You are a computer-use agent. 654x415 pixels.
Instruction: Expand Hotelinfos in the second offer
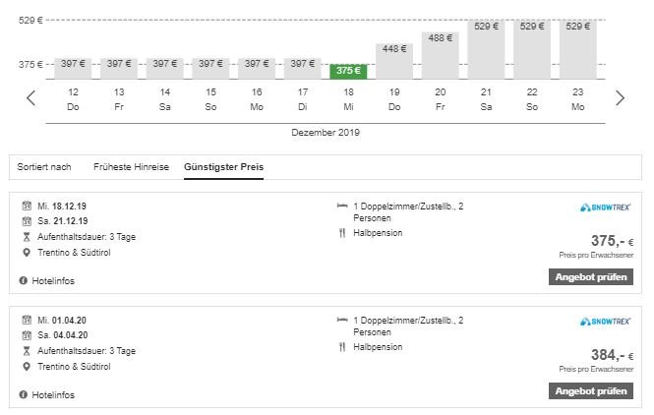pos(52,395)
